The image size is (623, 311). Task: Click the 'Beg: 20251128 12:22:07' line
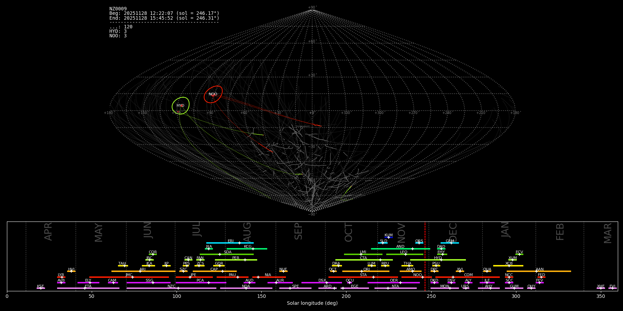click(x=164, y=13)
